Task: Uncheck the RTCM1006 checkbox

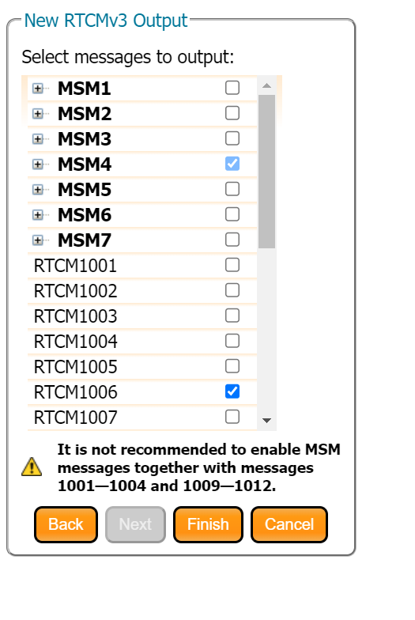Action: [x=232, y=391]
